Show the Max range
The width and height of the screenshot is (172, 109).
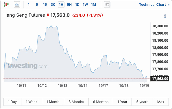click(x=161, y=102)
